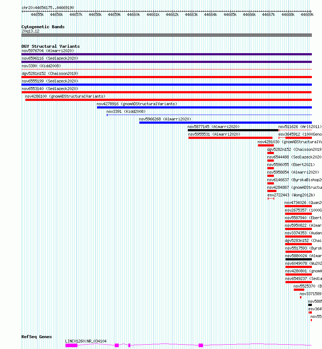Select the nsv3390 (Kidd2008) variant label
Screen dimensions: 322x349
click(41, 66)
